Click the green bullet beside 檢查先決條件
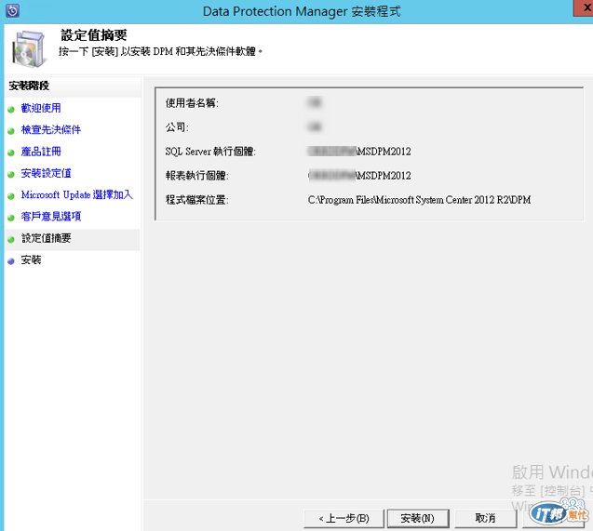The width and height of the screenshot is (593, 531). tap(11, 131)
